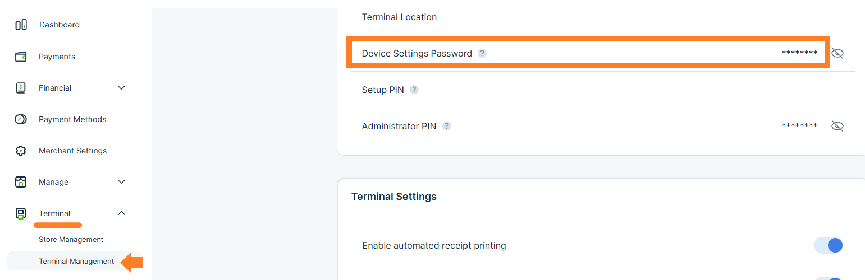The image size is (865, 280).
Task: Collapse the Terminal submenu chevron
Action: [121, 213]
